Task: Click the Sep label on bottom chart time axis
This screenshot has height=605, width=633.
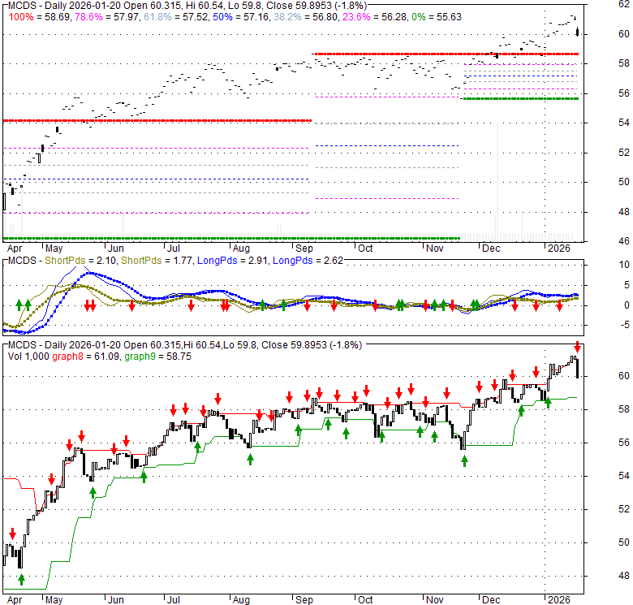Action: pyautogui.click(x=304, y=601)
